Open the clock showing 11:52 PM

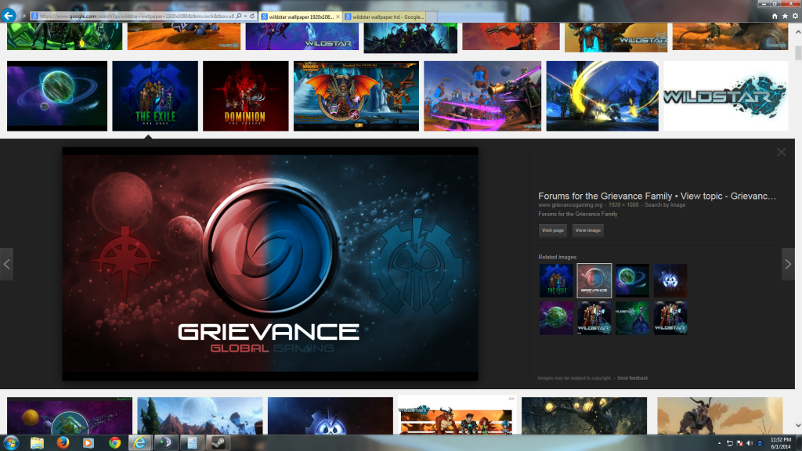pyautogui.click(x=781, y=443)
